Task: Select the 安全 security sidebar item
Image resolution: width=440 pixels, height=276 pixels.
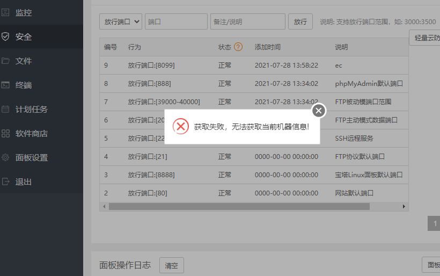Action: tap(41, 37)
